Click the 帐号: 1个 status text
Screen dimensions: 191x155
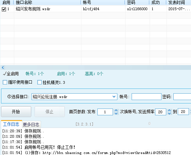click(35, 74)
